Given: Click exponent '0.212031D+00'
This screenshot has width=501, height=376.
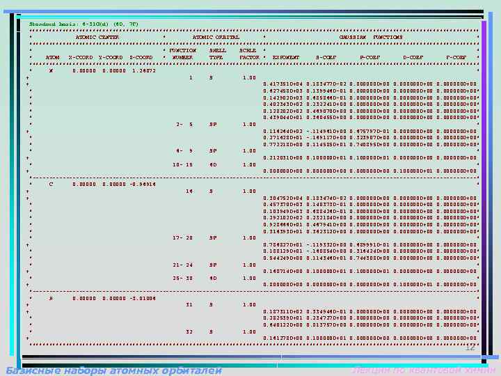Looking at the screenshot, I should click(x=283, y=158).
